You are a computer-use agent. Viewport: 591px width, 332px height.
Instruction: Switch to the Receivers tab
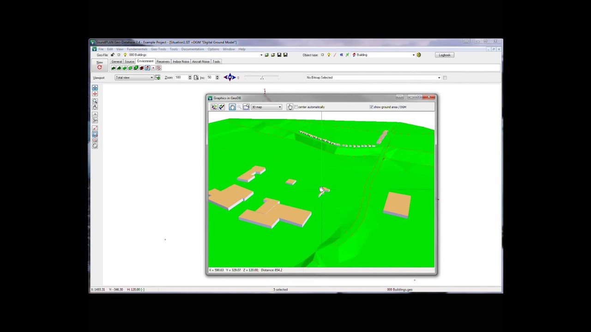(x=163, y=61)
